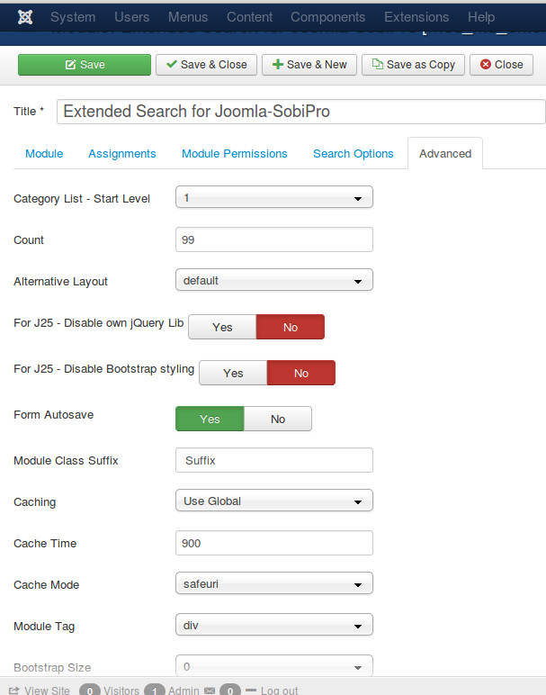Open the Users menu

tap(131, 17)
